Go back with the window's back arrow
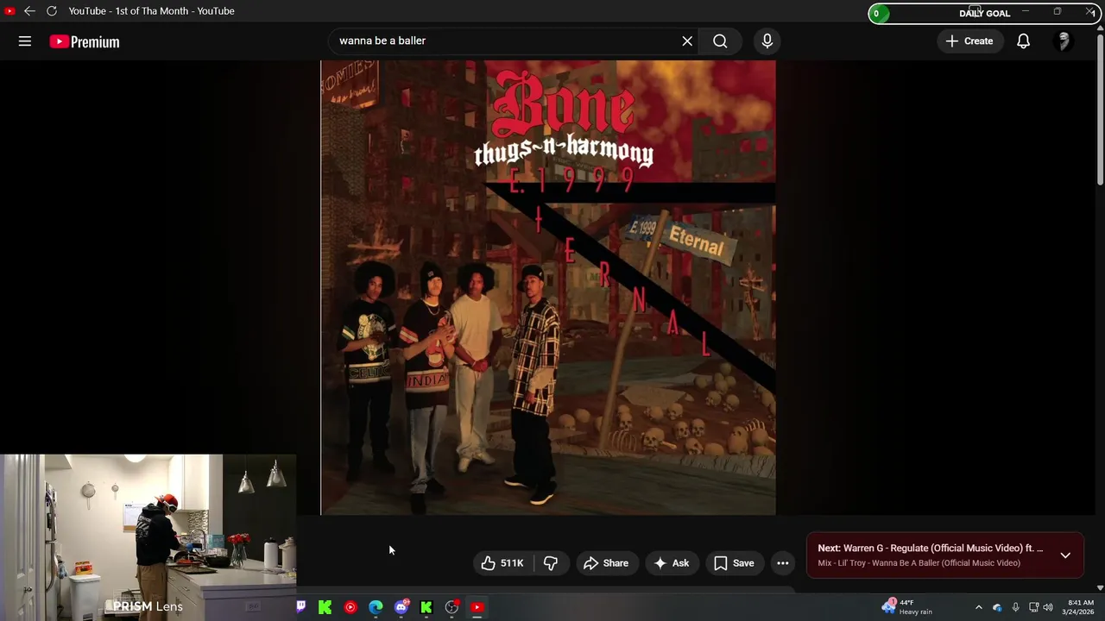Viewport: 1105px width, 621px height. [29, 11]
